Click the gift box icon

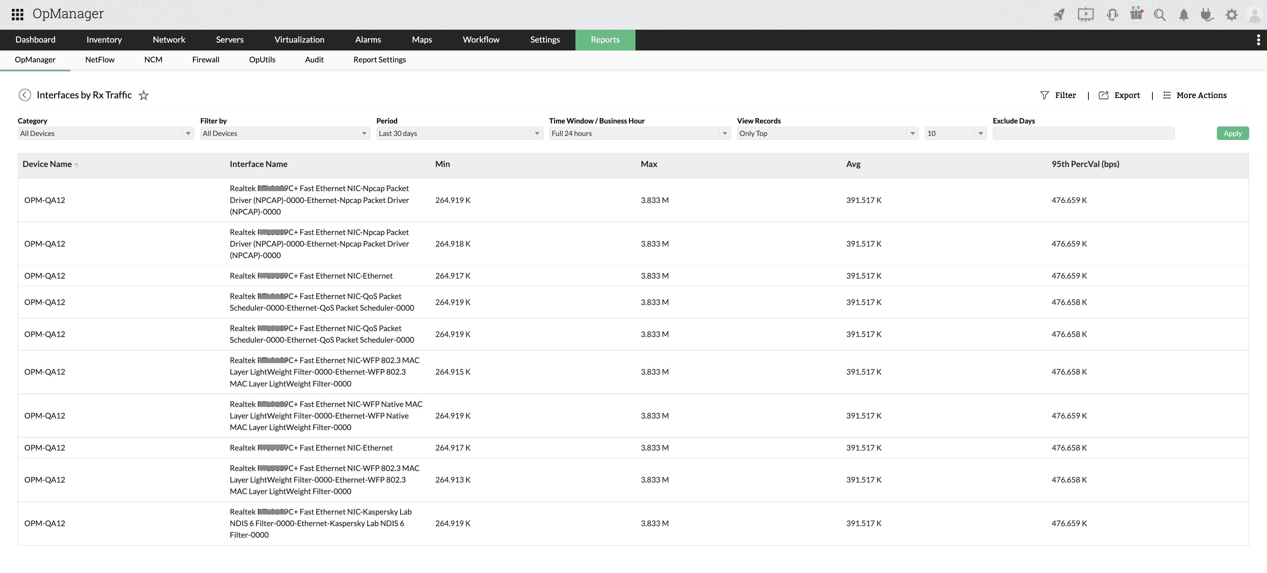click(1136, 14)
